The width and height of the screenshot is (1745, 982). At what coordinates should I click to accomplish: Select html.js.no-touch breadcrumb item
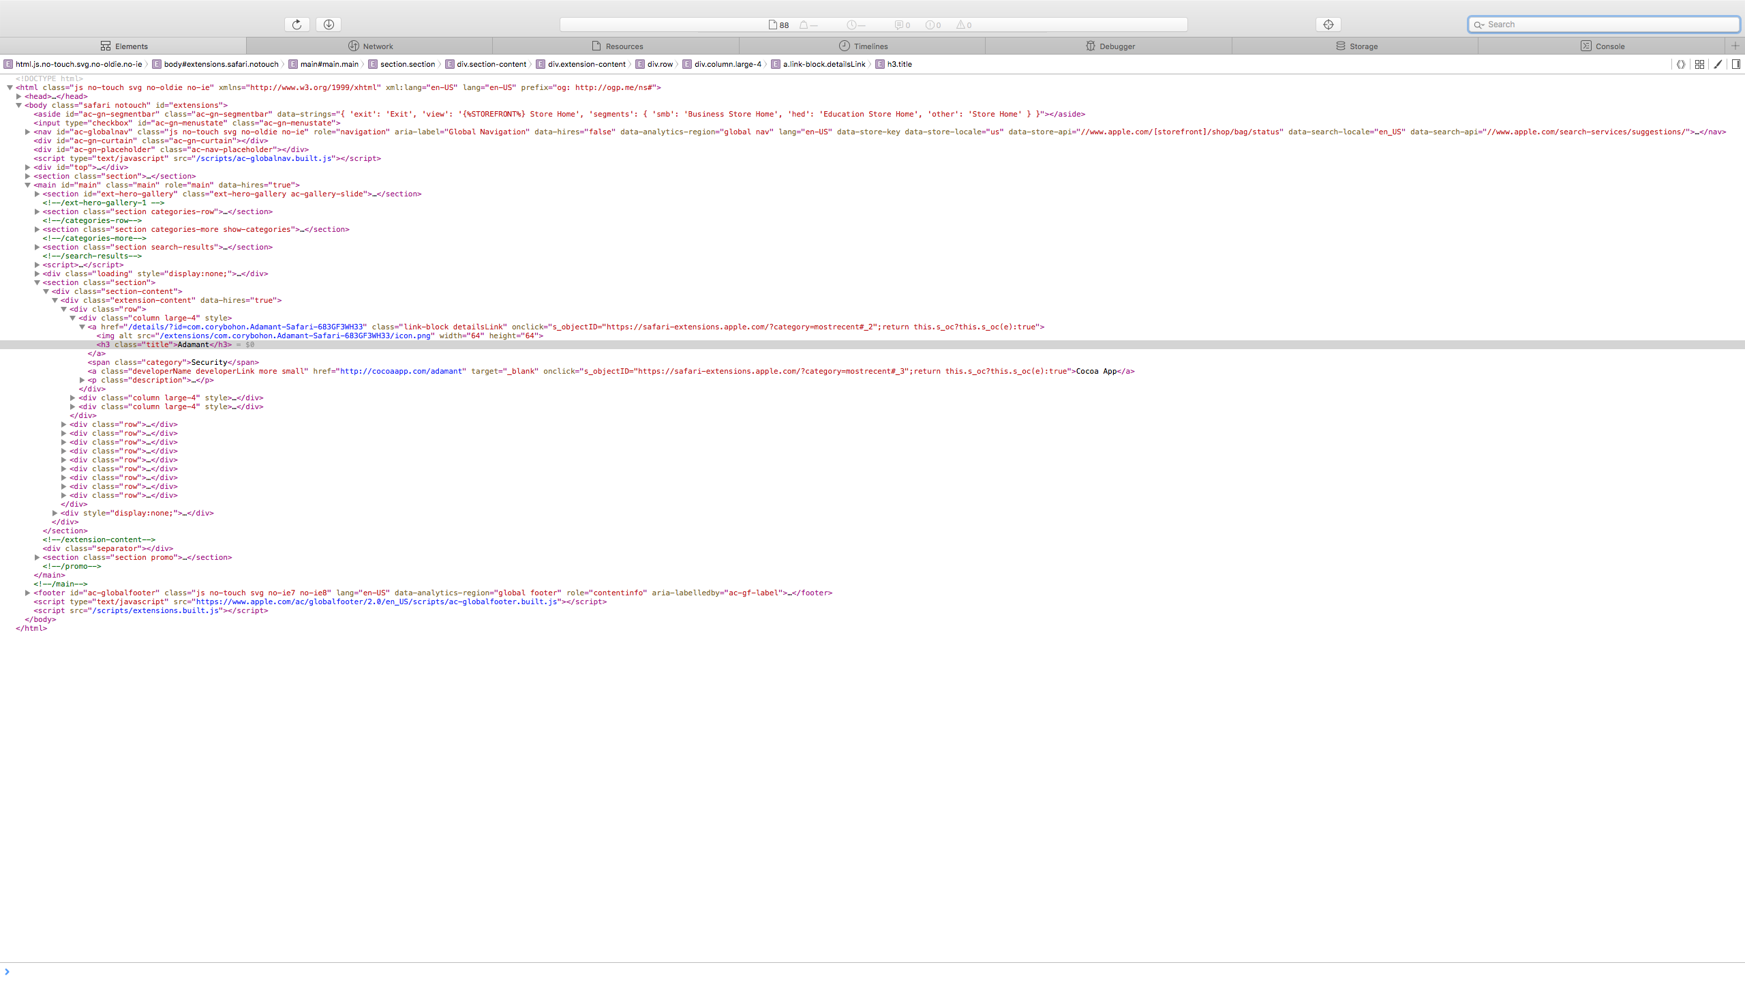point(73,64)
